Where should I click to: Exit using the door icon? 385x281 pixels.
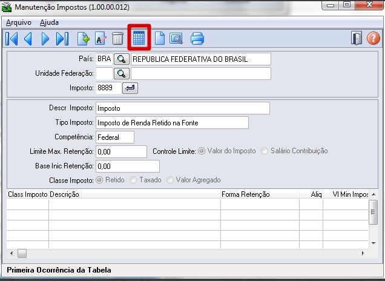tap(357, 38)
